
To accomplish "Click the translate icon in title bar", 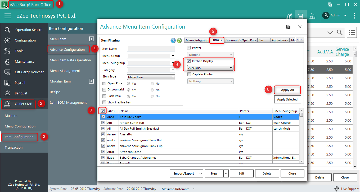I will click(x=330, y=4).
